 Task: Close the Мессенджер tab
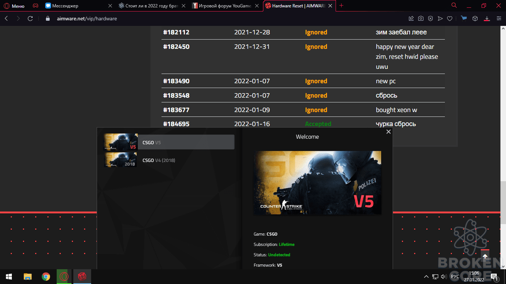(110, 6)
